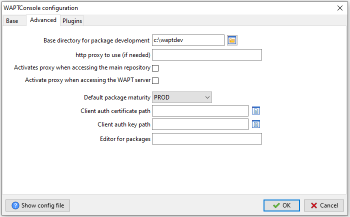
Task: Cancel the configuration dialog
Action: click(x=324, y=205)
